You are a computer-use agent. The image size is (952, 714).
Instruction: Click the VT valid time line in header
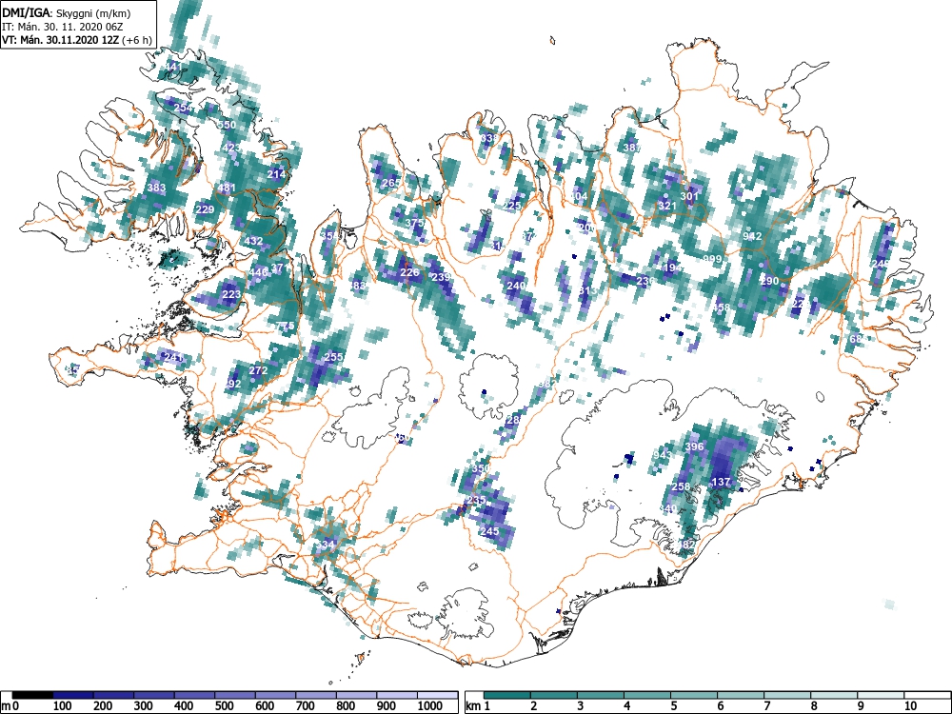pyautogui.click(x=77, y=40)
